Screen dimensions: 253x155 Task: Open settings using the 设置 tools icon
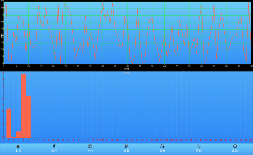coord(126,146)
